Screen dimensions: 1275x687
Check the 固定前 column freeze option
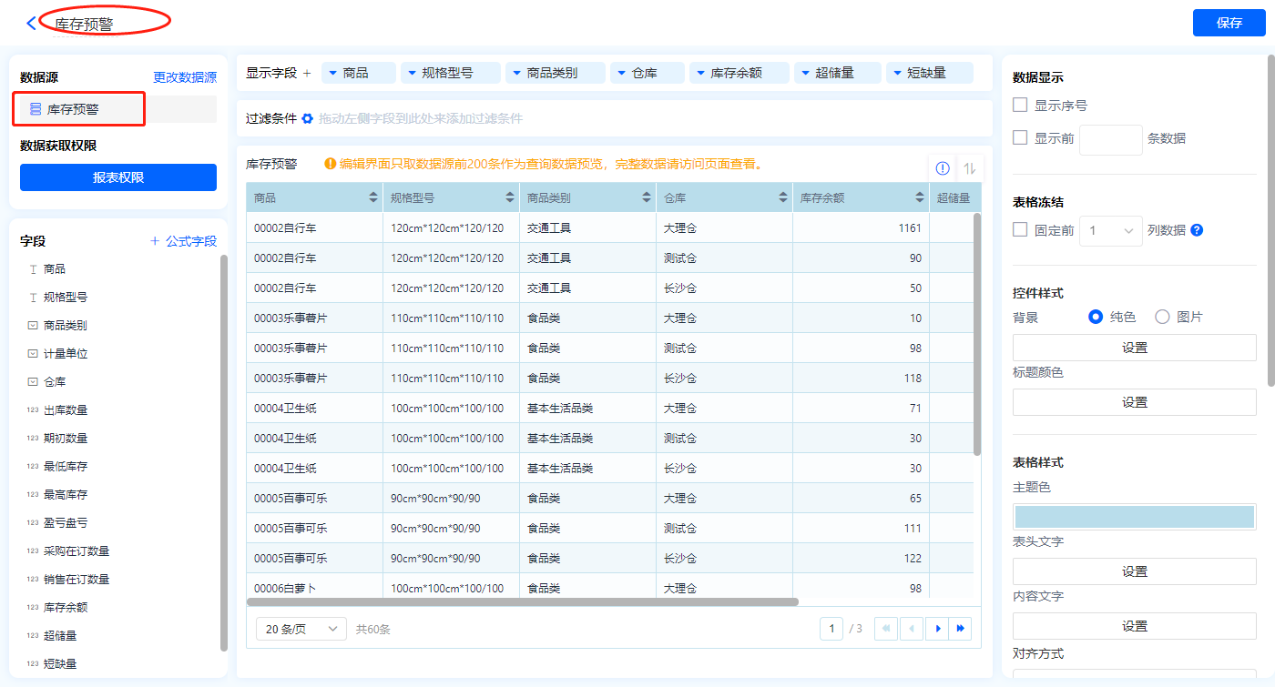(x=1021, y=230)
